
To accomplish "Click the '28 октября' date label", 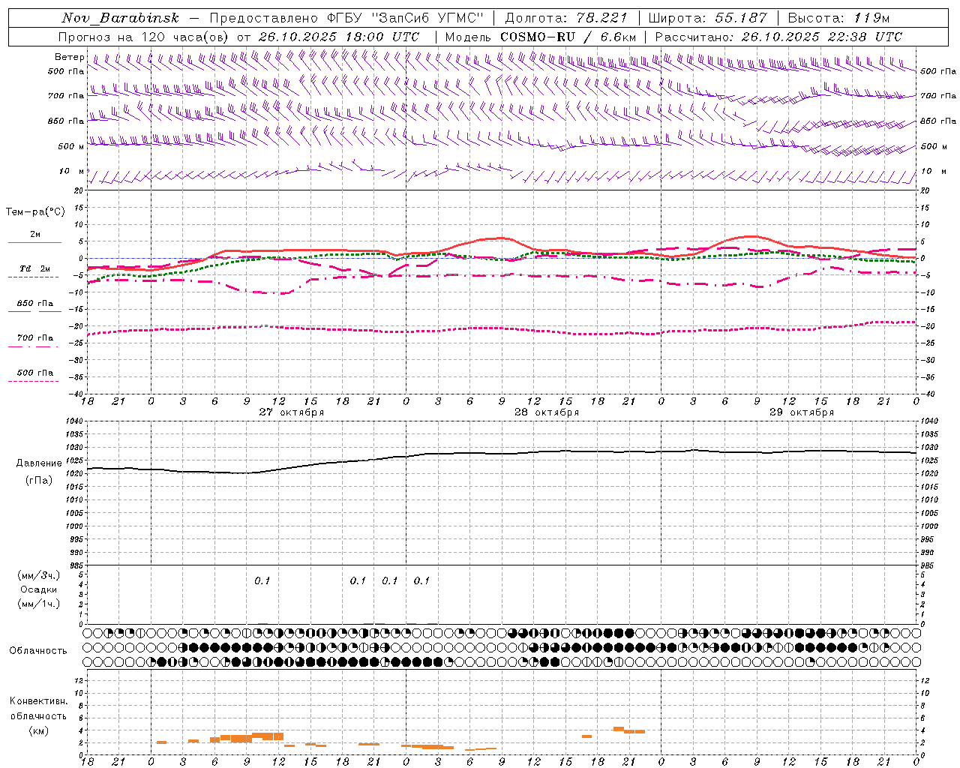I will pos(546,412).
